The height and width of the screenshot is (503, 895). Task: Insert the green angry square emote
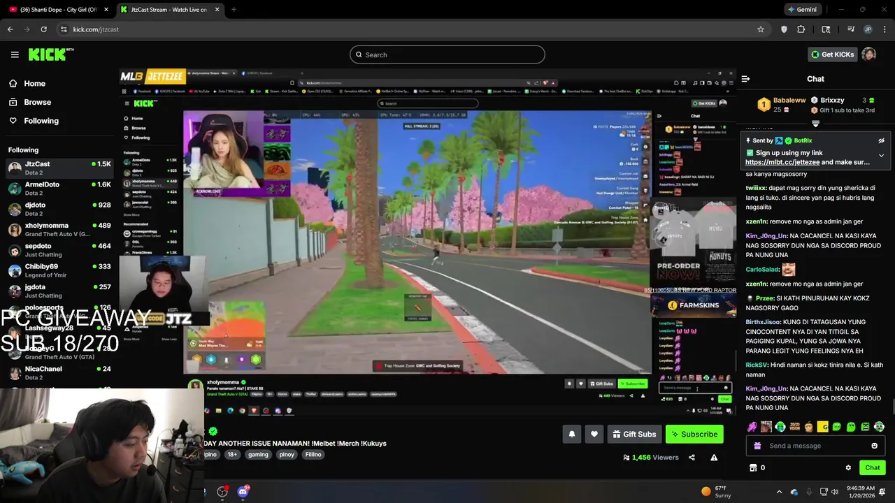(x=865, y=427)
